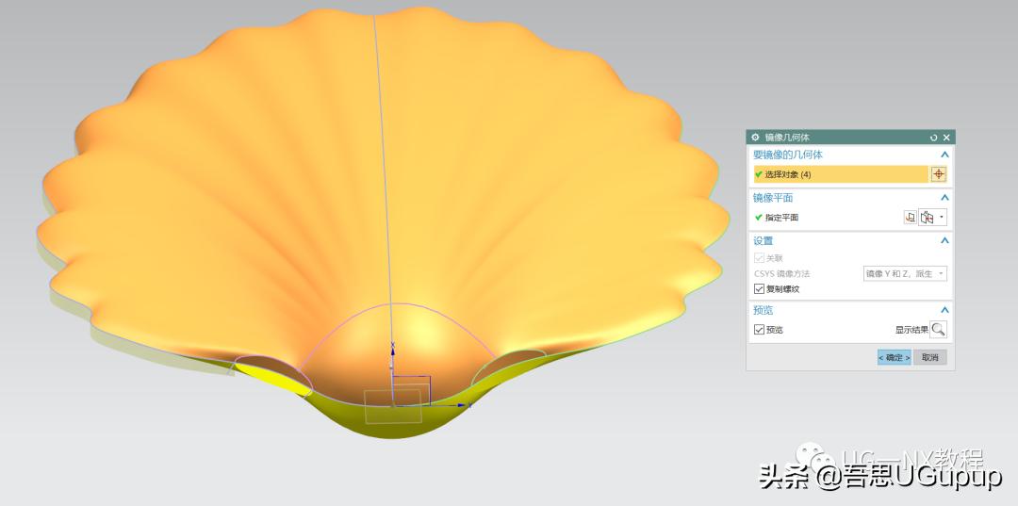The width and height of the screenshot is (1018, 506).
Task: Reset the mirror geometry dialog
Action: point(933,138)
